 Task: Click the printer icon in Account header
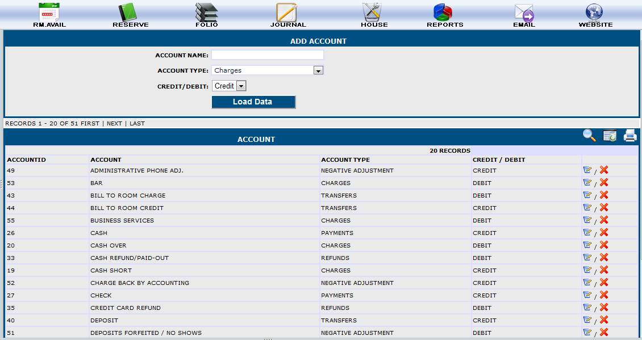tap(630, 135)
